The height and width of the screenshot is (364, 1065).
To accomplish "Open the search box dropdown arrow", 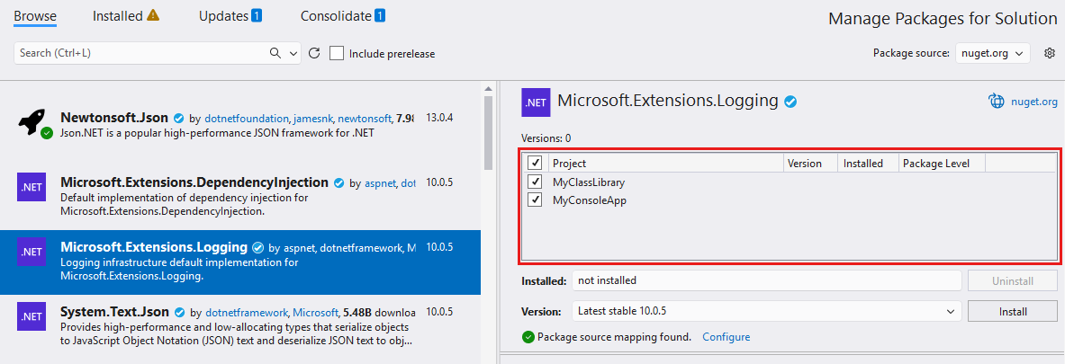I will 293,53.
